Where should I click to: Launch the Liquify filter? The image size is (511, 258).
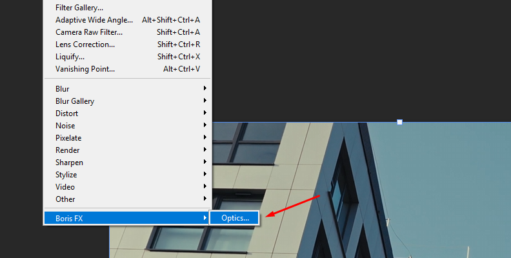click(x=127, y=57)
